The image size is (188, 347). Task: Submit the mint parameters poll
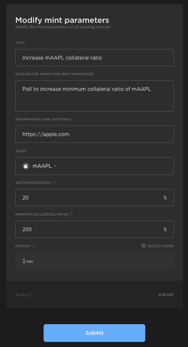coord(94,333)
